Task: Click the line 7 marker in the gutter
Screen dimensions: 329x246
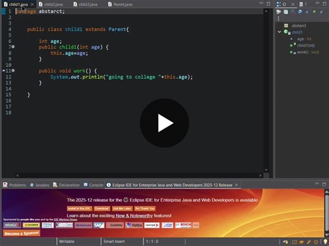Action: click(13, 47)
